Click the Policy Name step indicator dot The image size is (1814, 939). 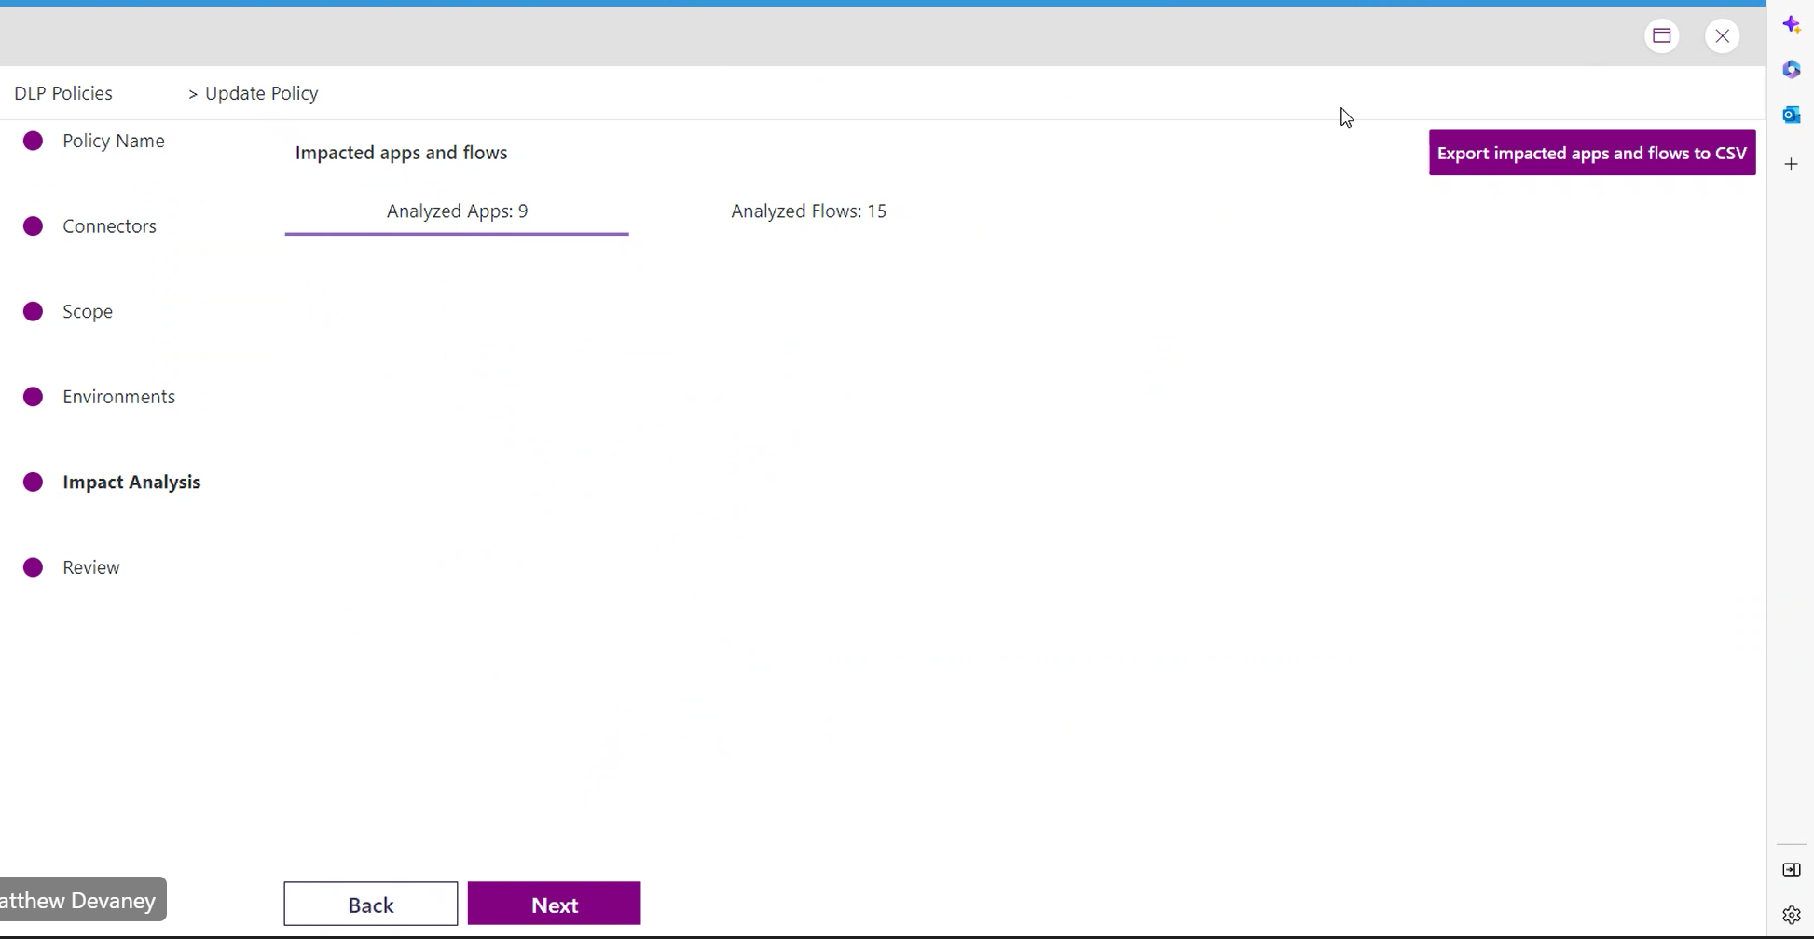point(34,141)
